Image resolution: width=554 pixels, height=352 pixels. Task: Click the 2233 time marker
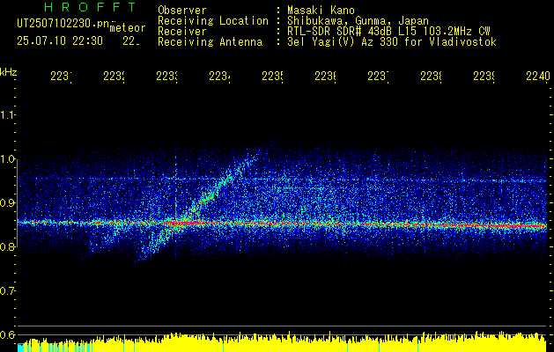click(166, 76)
